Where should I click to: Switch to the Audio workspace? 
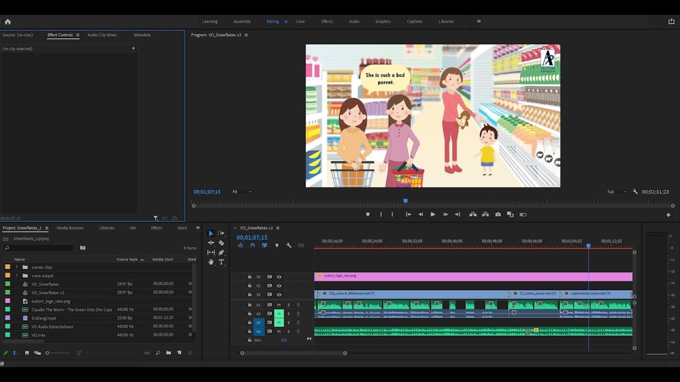click(x=354, y=22)
